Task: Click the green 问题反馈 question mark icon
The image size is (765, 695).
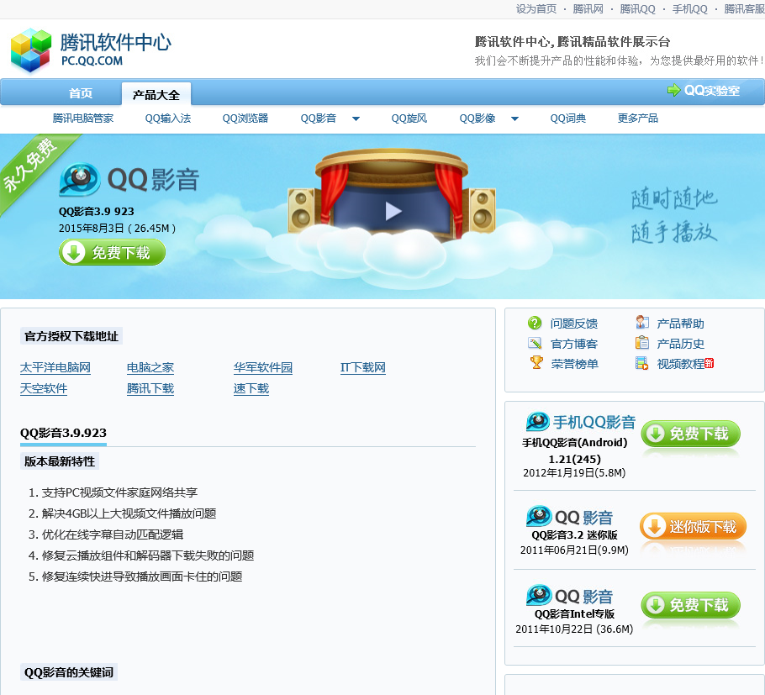Action: click(x=535, y=323)
